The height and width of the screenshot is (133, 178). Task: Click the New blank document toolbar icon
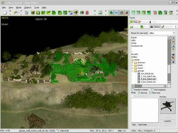(5, 13)
